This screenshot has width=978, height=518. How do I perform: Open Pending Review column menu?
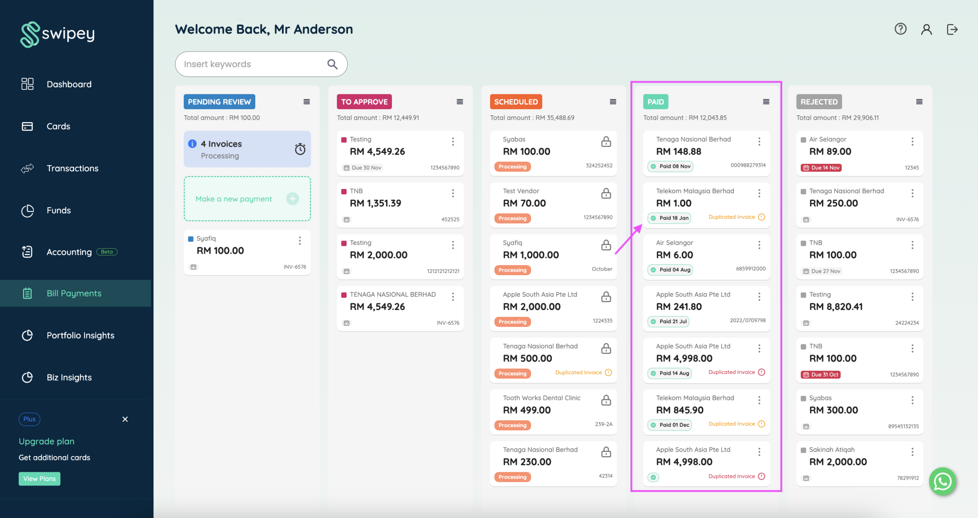306,102
